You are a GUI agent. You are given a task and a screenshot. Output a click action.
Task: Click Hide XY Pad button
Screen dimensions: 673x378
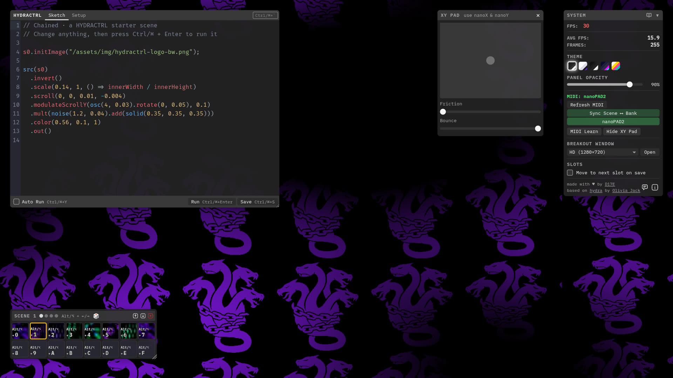pos(622,132)
